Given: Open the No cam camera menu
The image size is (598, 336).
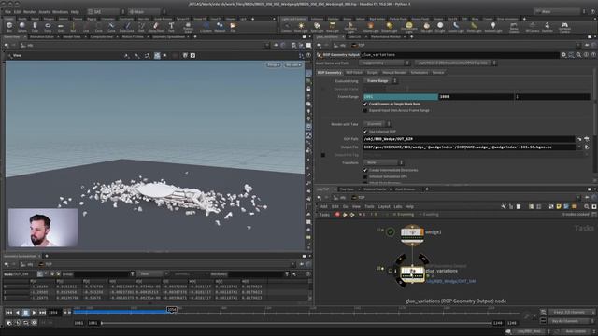Looking at the screenshot, I should coord(292,64).
